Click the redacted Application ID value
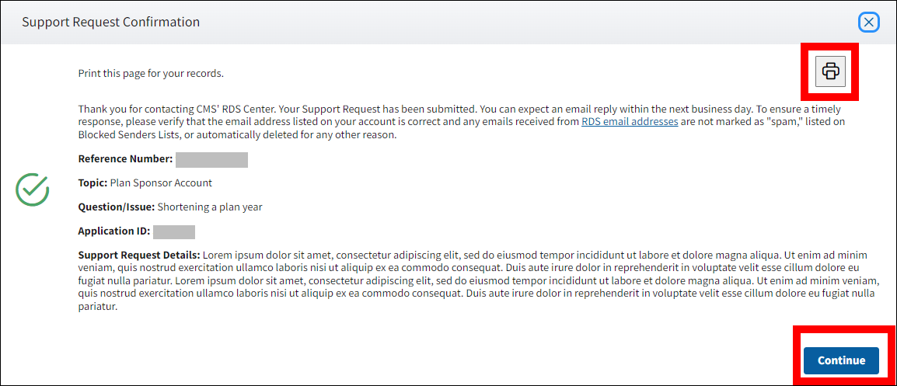Screen dimensions: 897x386 click(x=174, y=231)
